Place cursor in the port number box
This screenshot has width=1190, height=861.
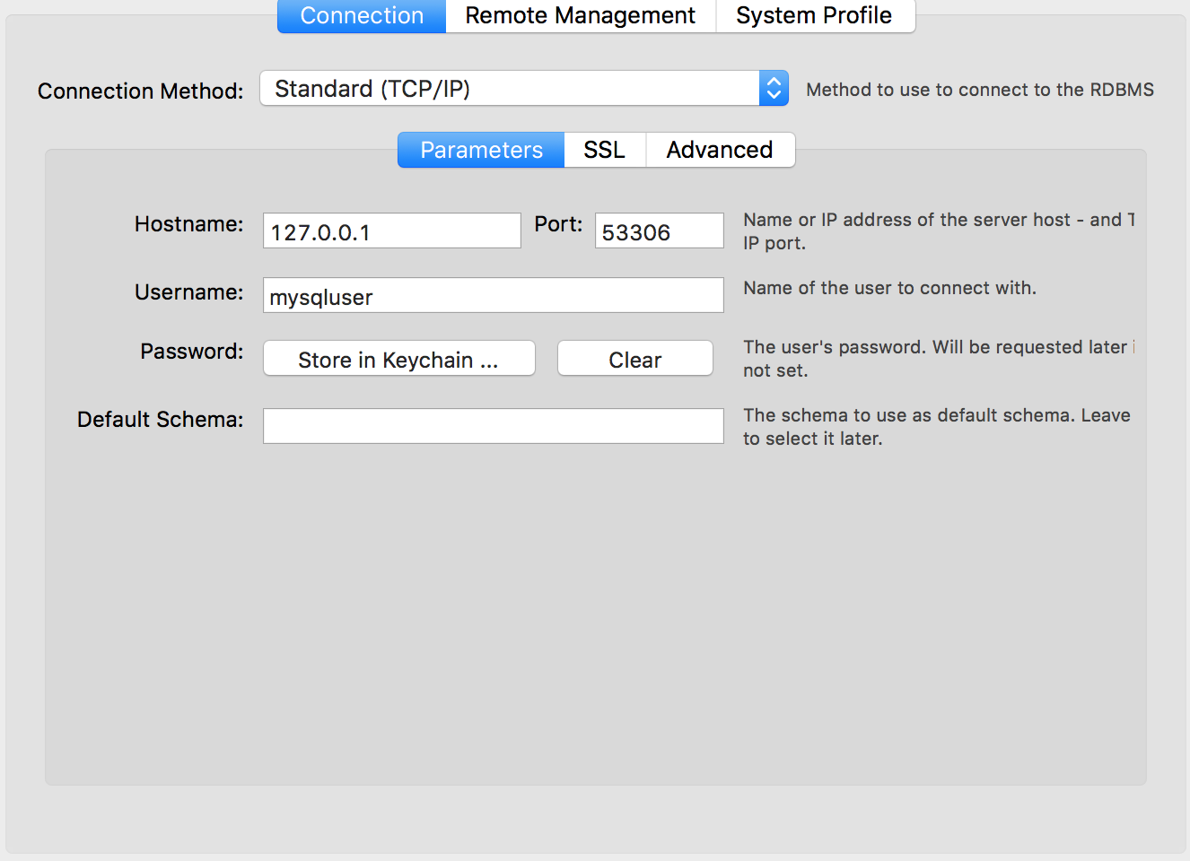659,230
